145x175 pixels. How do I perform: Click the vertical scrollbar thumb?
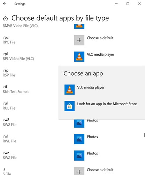[144, 135]
